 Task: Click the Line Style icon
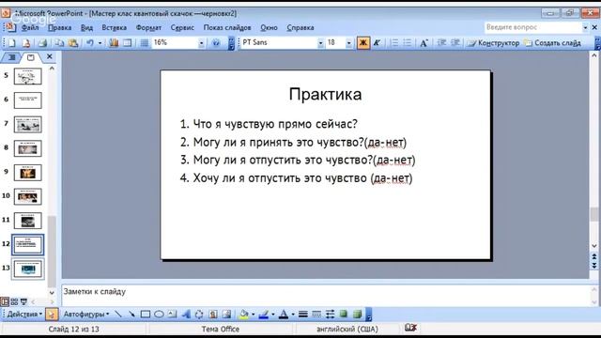click(x=302, y=315)
